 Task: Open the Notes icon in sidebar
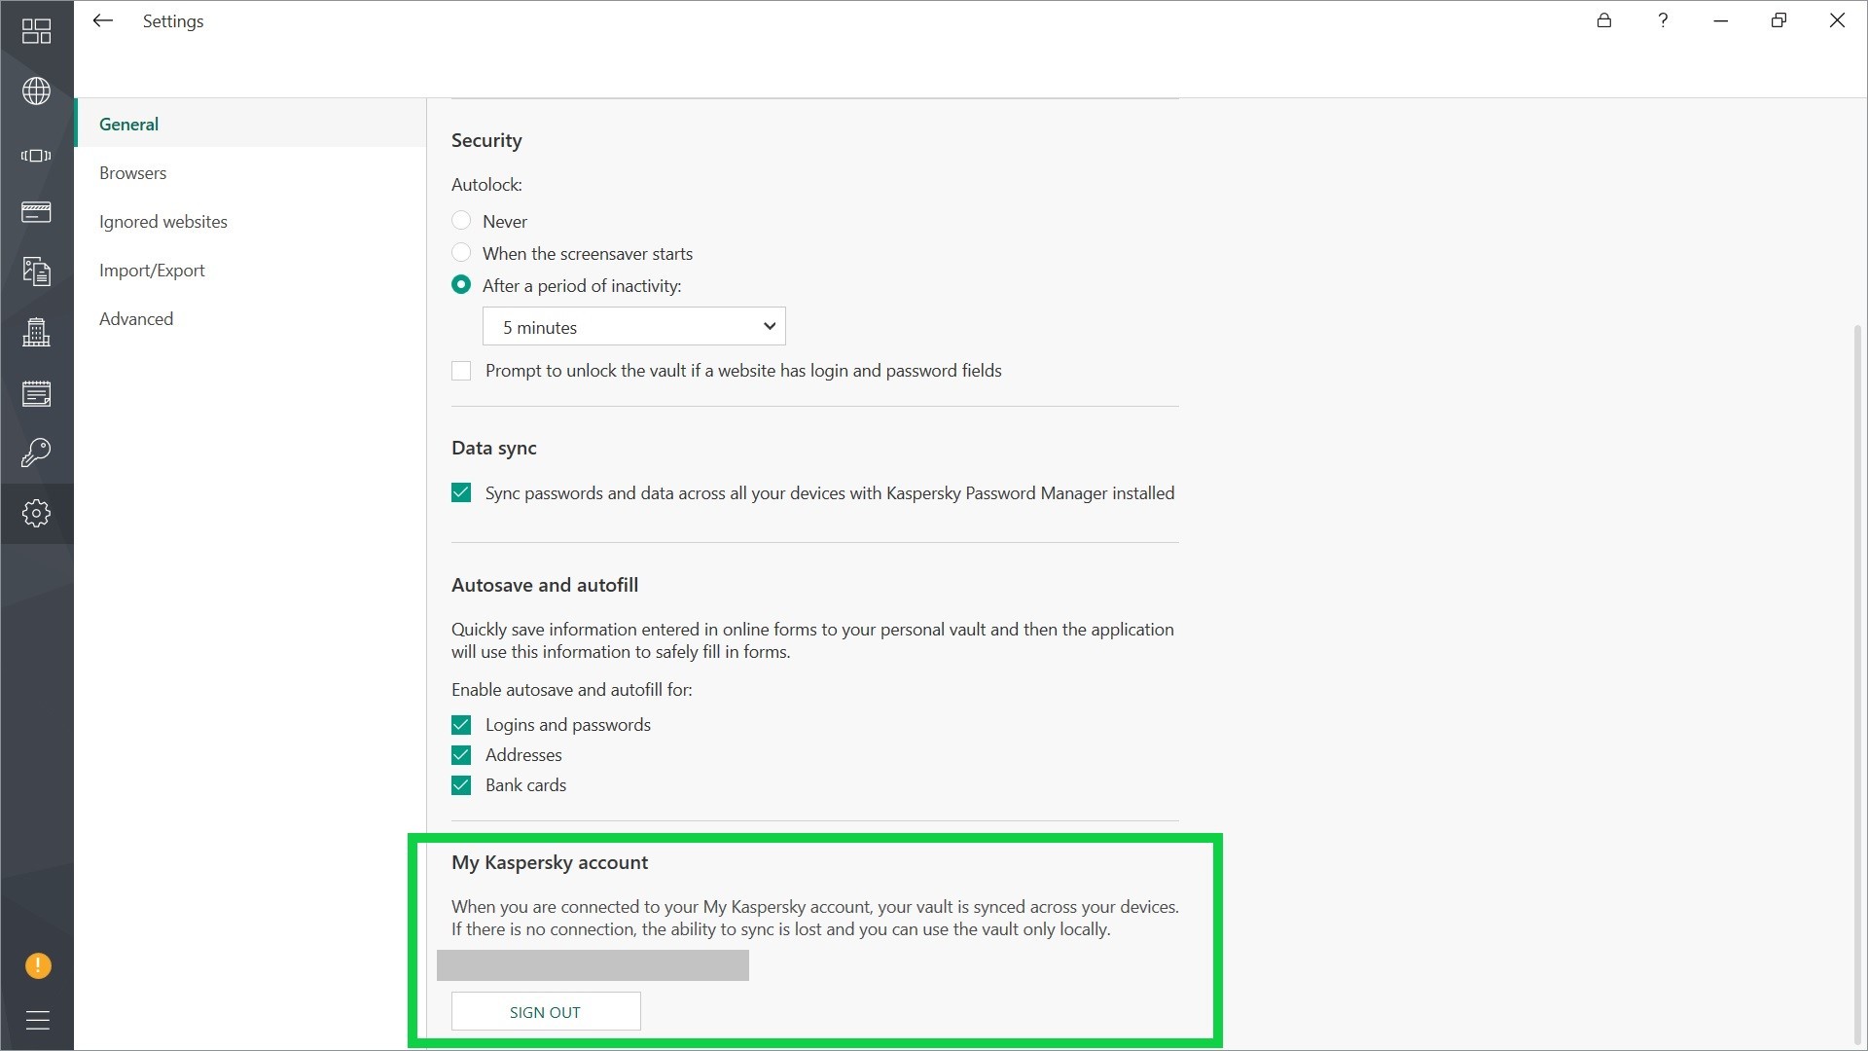[36, 394]
